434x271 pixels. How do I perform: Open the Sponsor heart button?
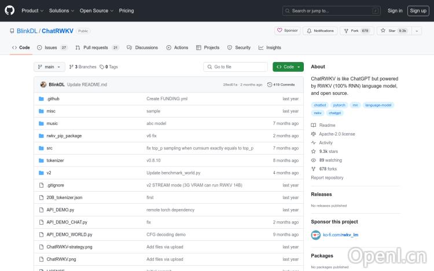click(287, 31)
